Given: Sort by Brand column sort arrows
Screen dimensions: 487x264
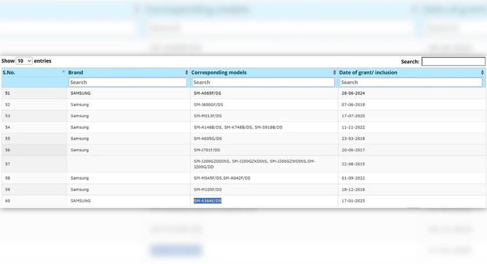Looking at the screenshot, I should pyautogui.click(x=187, y=73).
